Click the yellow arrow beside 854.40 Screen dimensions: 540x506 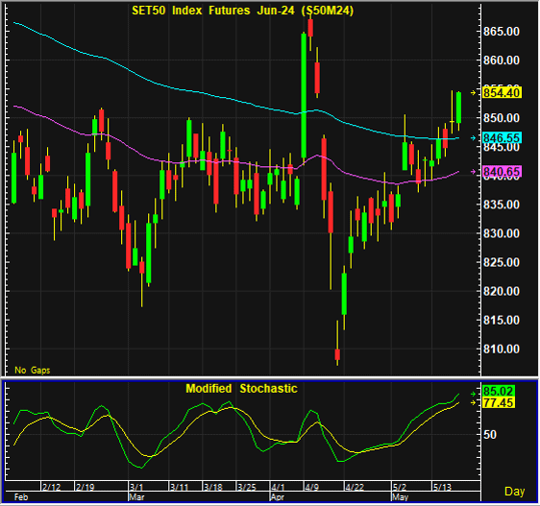pyautogui.click(x=474, y=92)
